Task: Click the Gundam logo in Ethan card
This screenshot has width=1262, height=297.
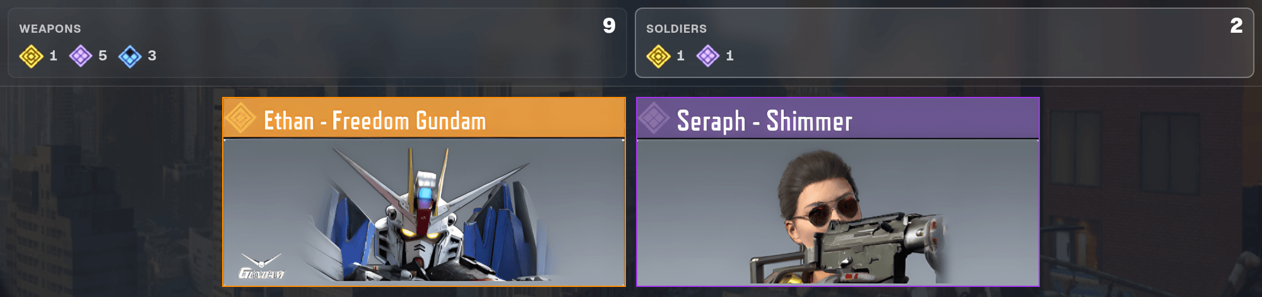Action: click(x=261, y=266)
